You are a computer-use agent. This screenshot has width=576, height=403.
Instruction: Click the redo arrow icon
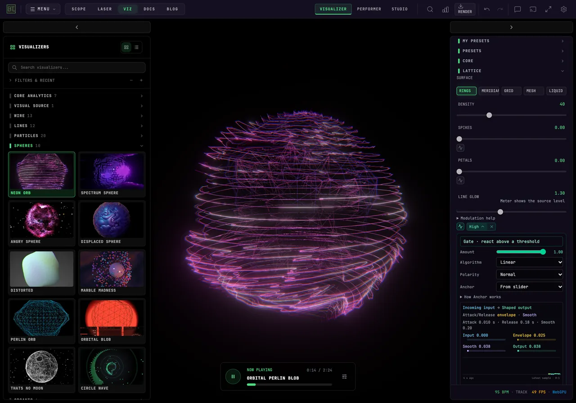coord(500,9)
